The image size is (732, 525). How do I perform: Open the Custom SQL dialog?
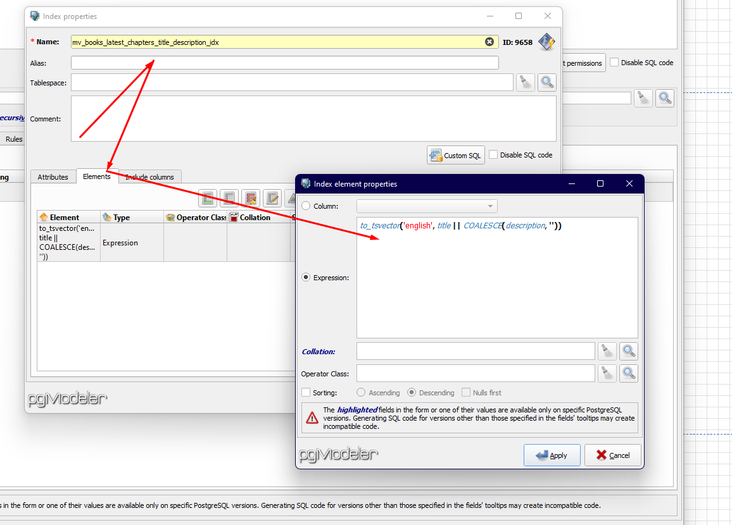(455, 154)
